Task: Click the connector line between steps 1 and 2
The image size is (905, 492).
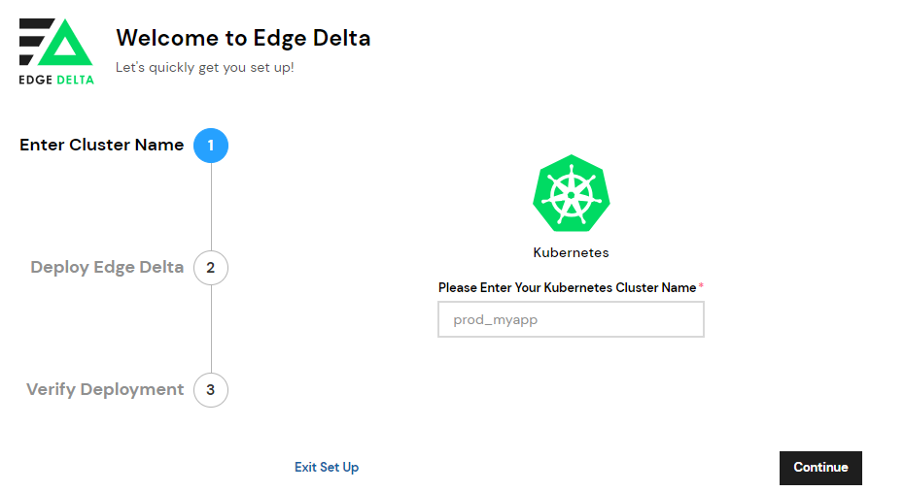Action: [x=211, y=207]
